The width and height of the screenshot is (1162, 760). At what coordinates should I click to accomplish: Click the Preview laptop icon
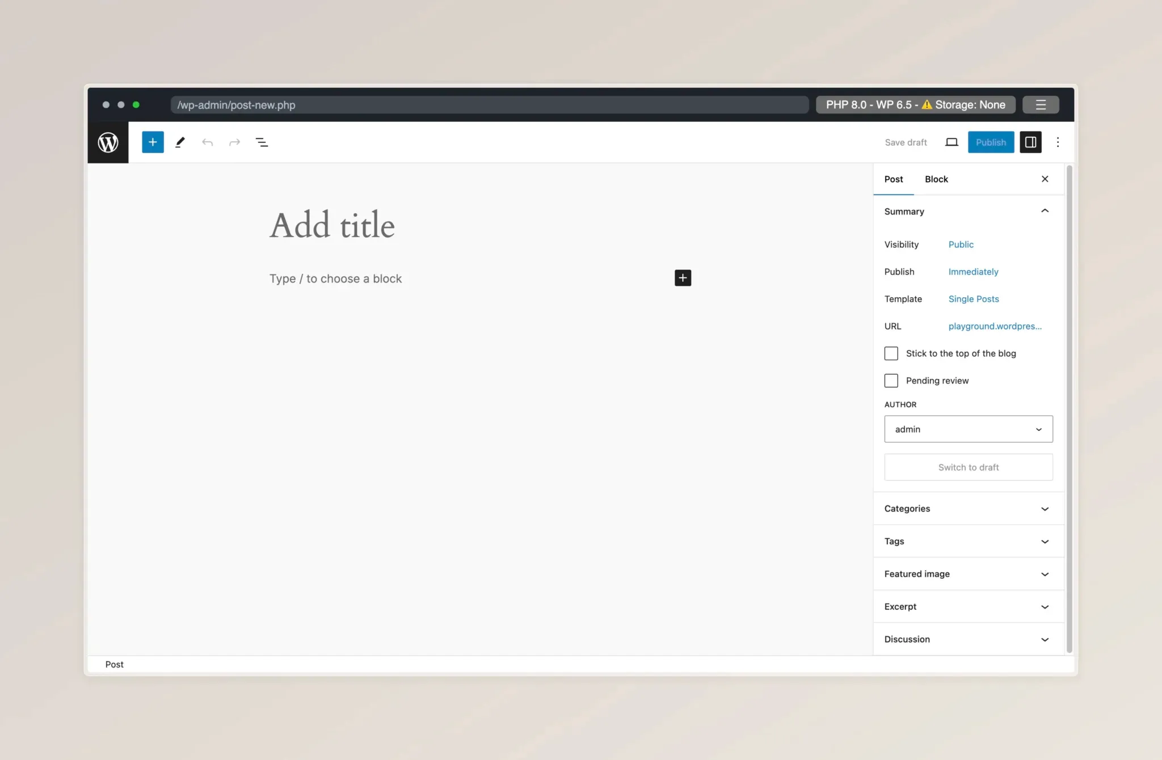pos(952,142)
